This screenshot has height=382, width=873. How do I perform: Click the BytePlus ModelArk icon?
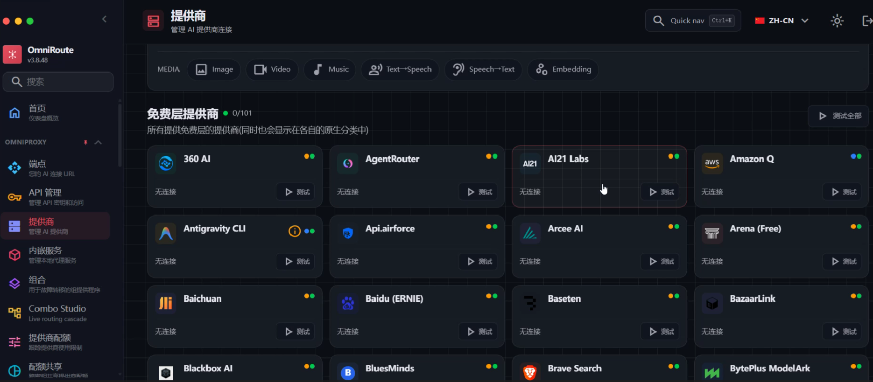point(712,373)
